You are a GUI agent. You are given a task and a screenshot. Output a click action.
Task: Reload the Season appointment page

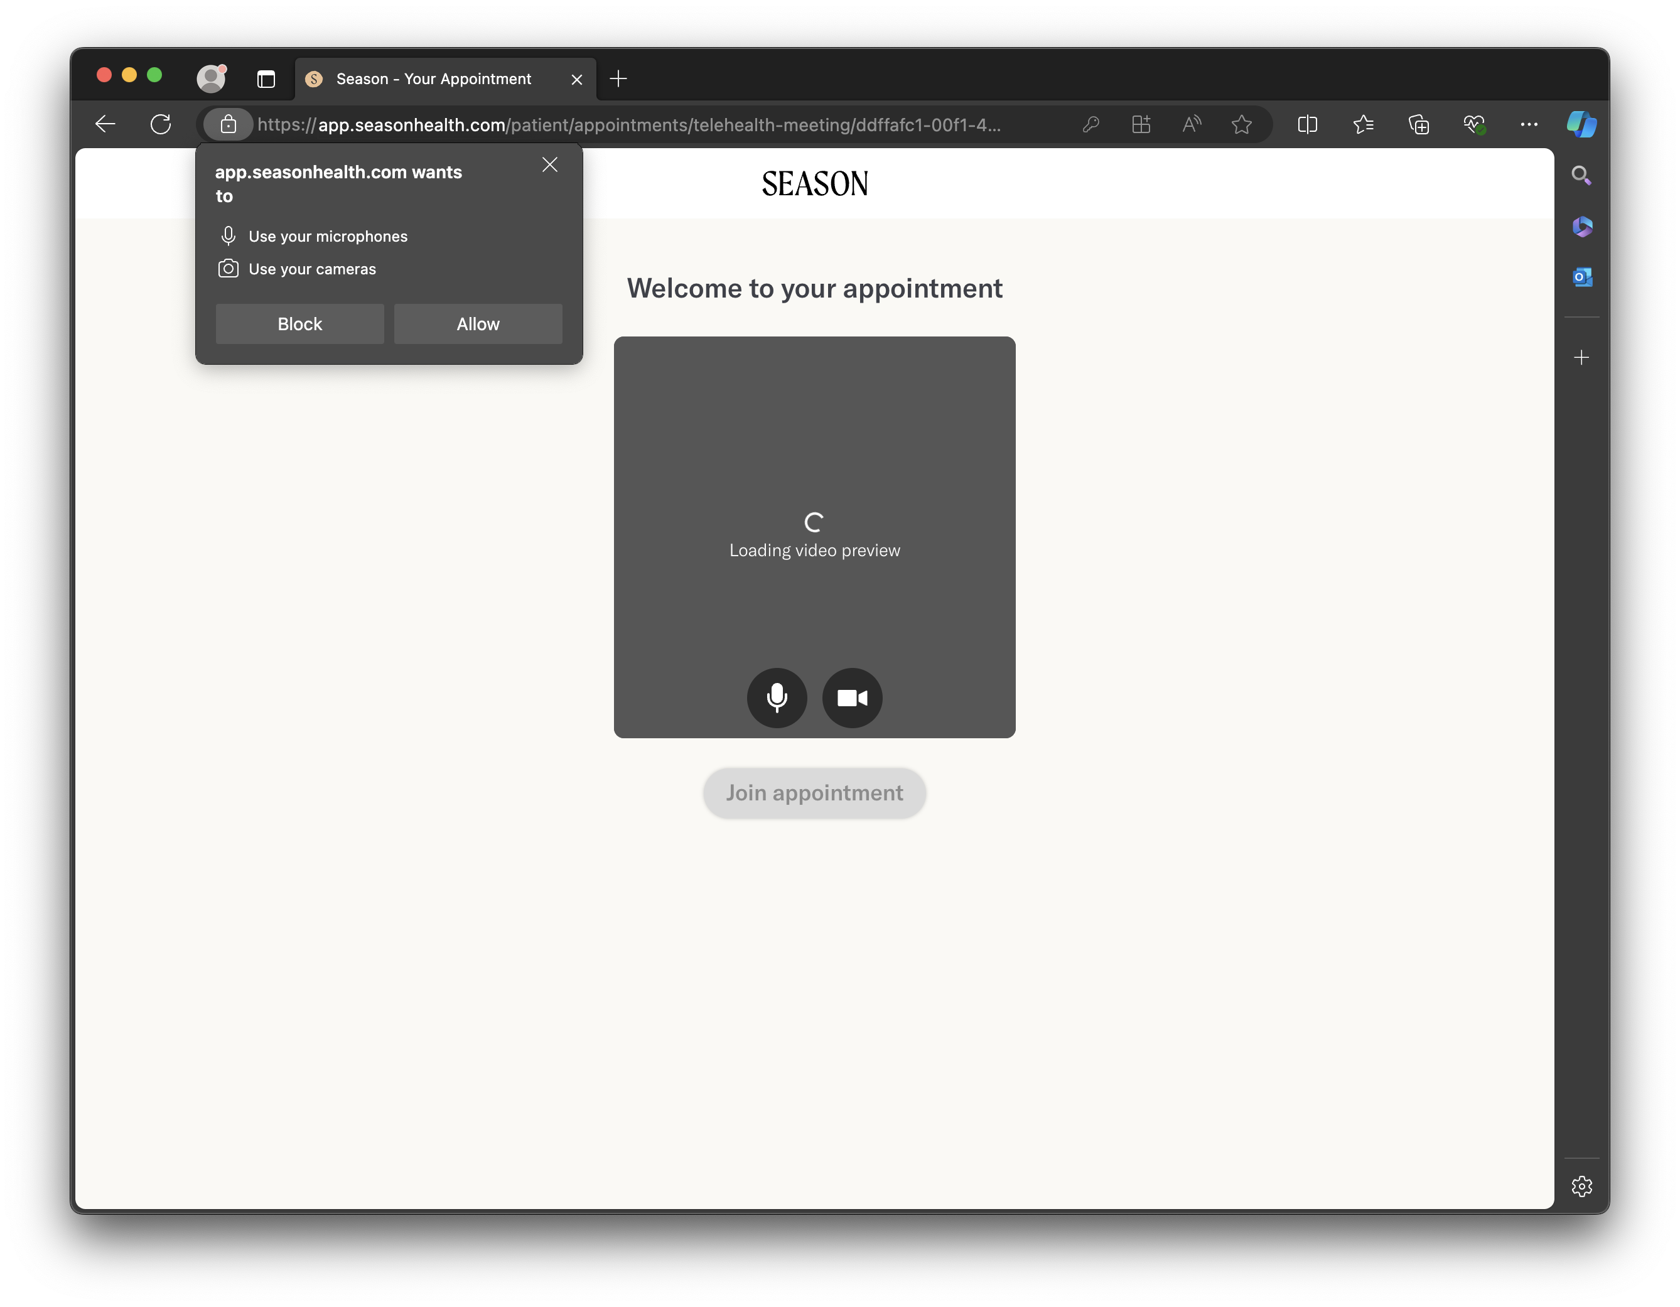(161, 124)
